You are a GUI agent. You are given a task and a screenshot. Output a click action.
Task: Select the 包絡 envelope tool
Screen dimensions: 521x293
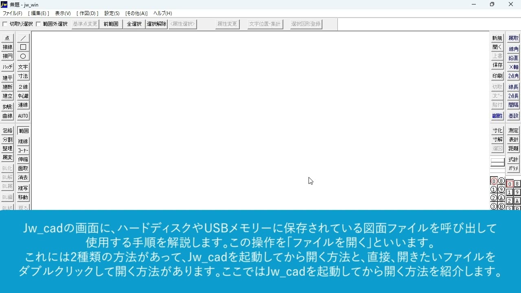[7, 131]
